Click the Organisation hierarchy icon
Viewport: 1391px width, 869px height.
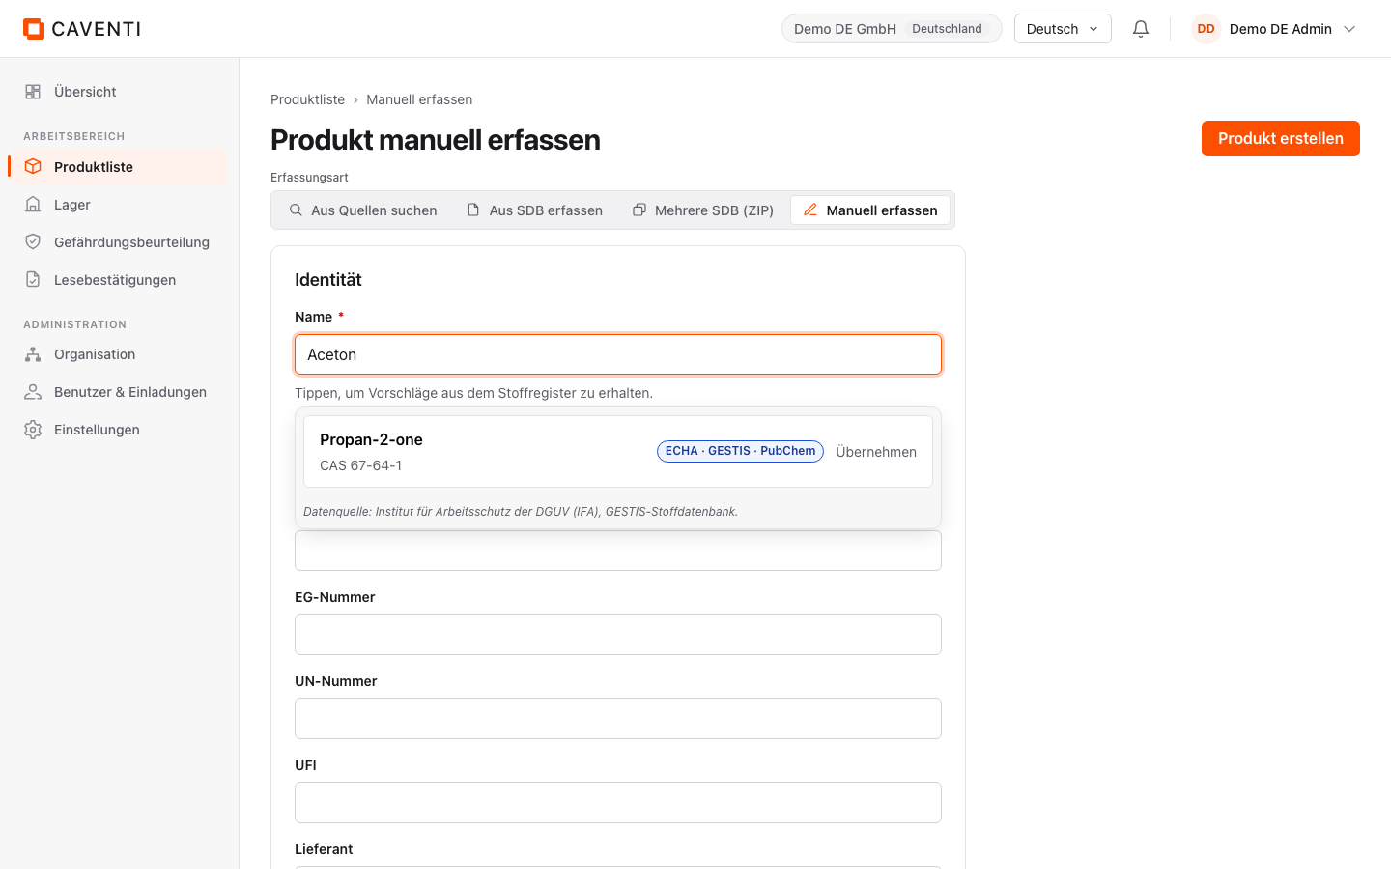click(33, 354)
